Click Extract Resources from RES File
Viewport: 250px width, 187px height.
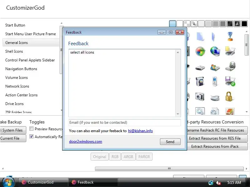click(x=217, y=138)
